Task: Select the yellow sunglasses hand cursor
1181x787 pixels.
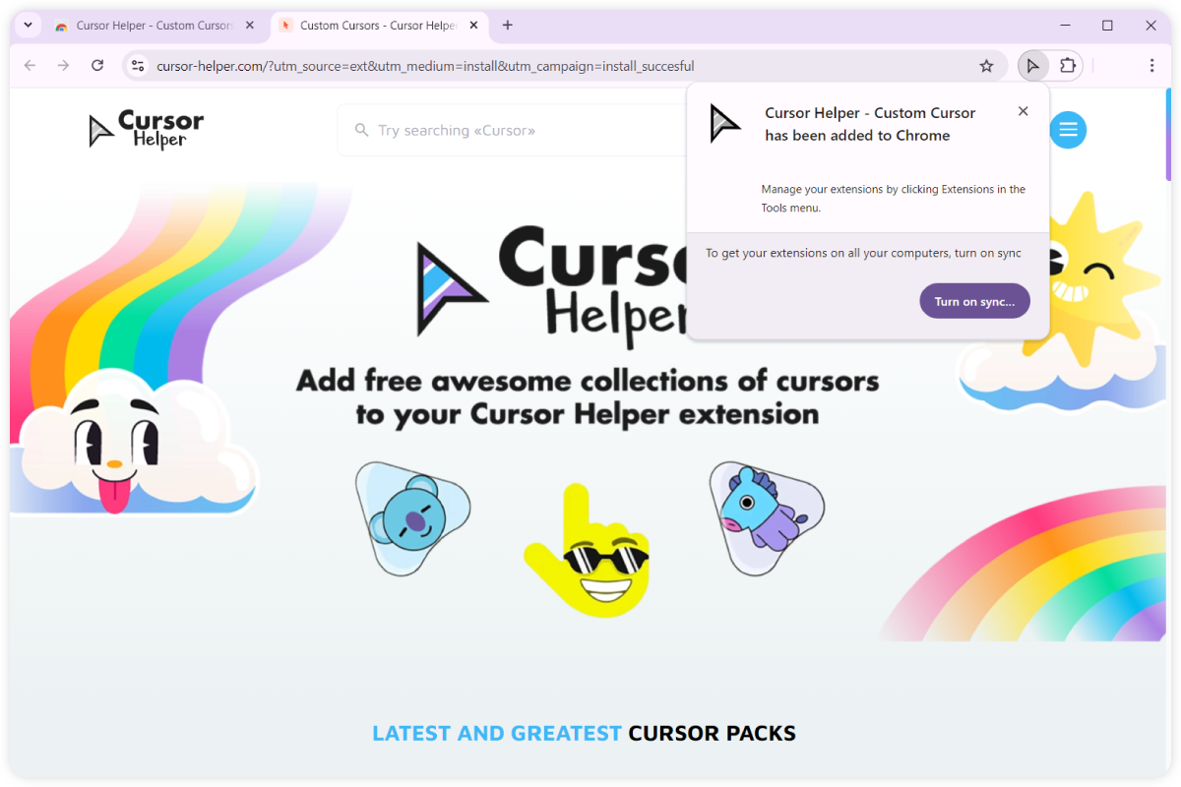Action: point(588,551)
